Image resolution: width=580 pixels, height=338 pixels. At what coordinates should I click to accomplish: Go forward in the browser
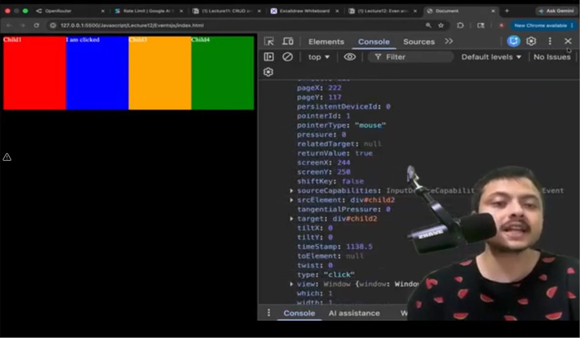click(x=22, y=25)
